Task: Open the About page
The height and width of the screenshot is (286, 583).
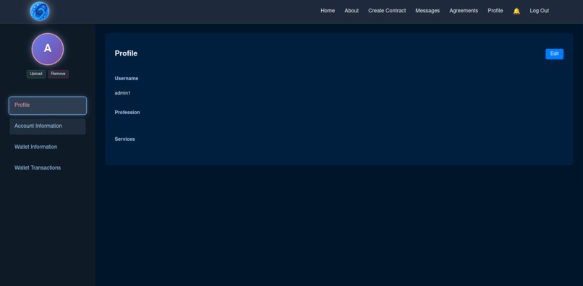Action: click(x=352, y=11)
